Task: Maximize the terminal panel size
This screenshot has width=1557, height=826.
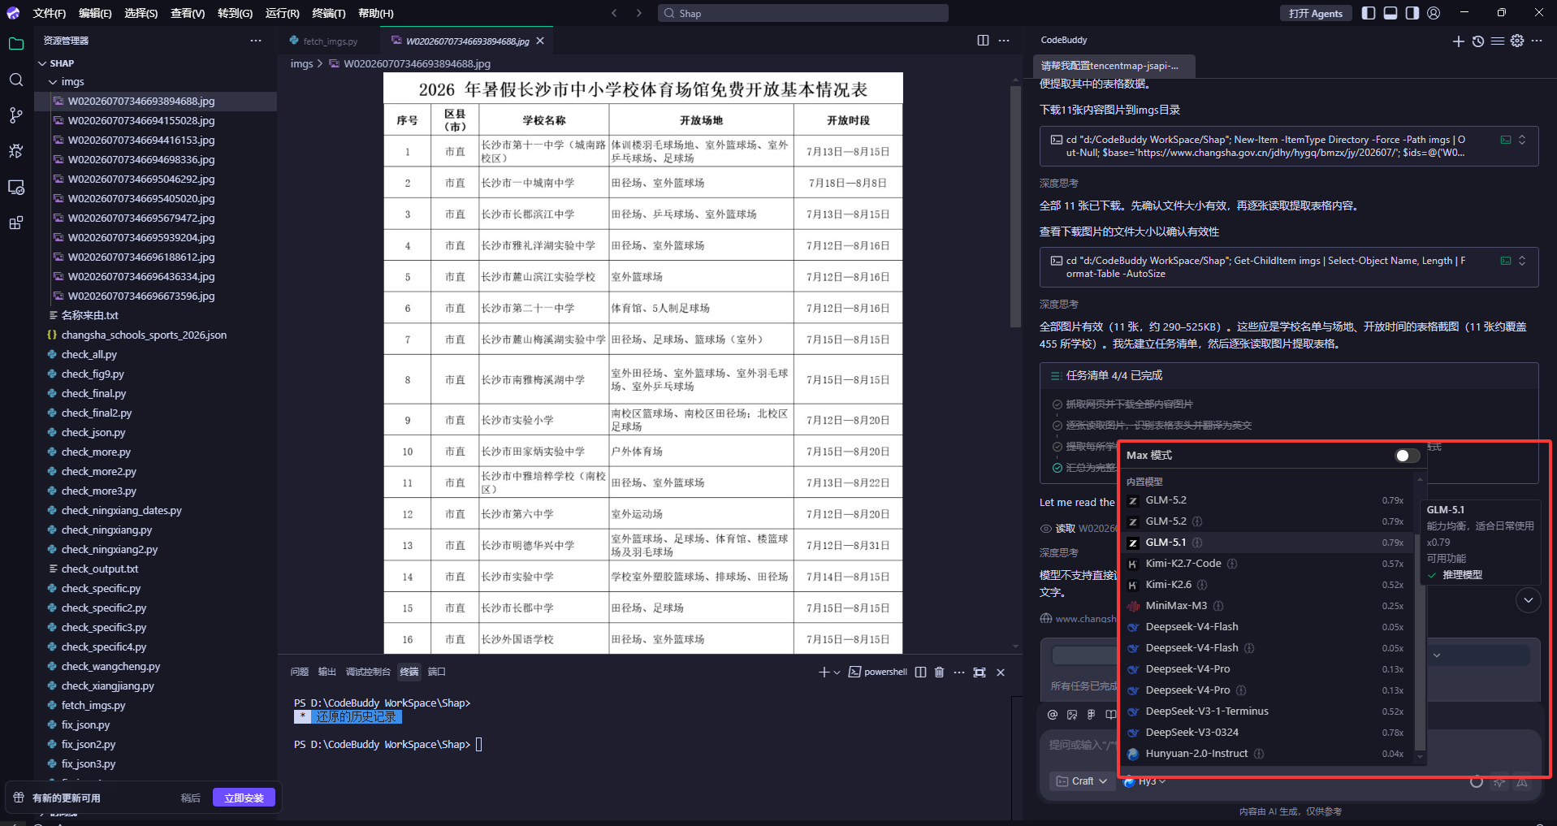Action: point(980,672)
